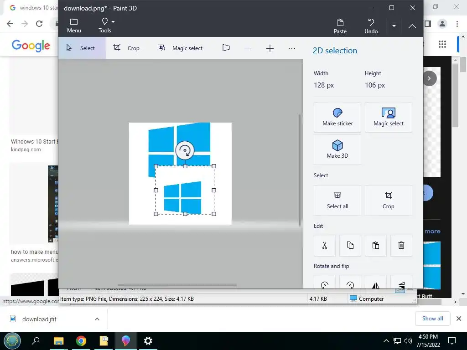Image resolution: width=467 pixels, height=350 pixels.
Task: Open Chrome profile avatar icon
Action: click(x=442, y=24)
